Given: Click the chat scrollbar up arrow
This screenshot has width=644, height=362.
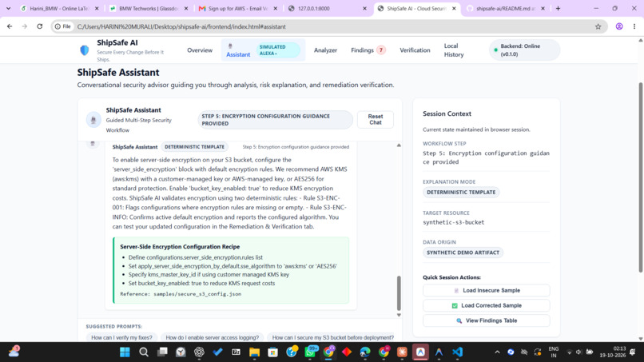Looking at the screenshot, I should (399, 145).
